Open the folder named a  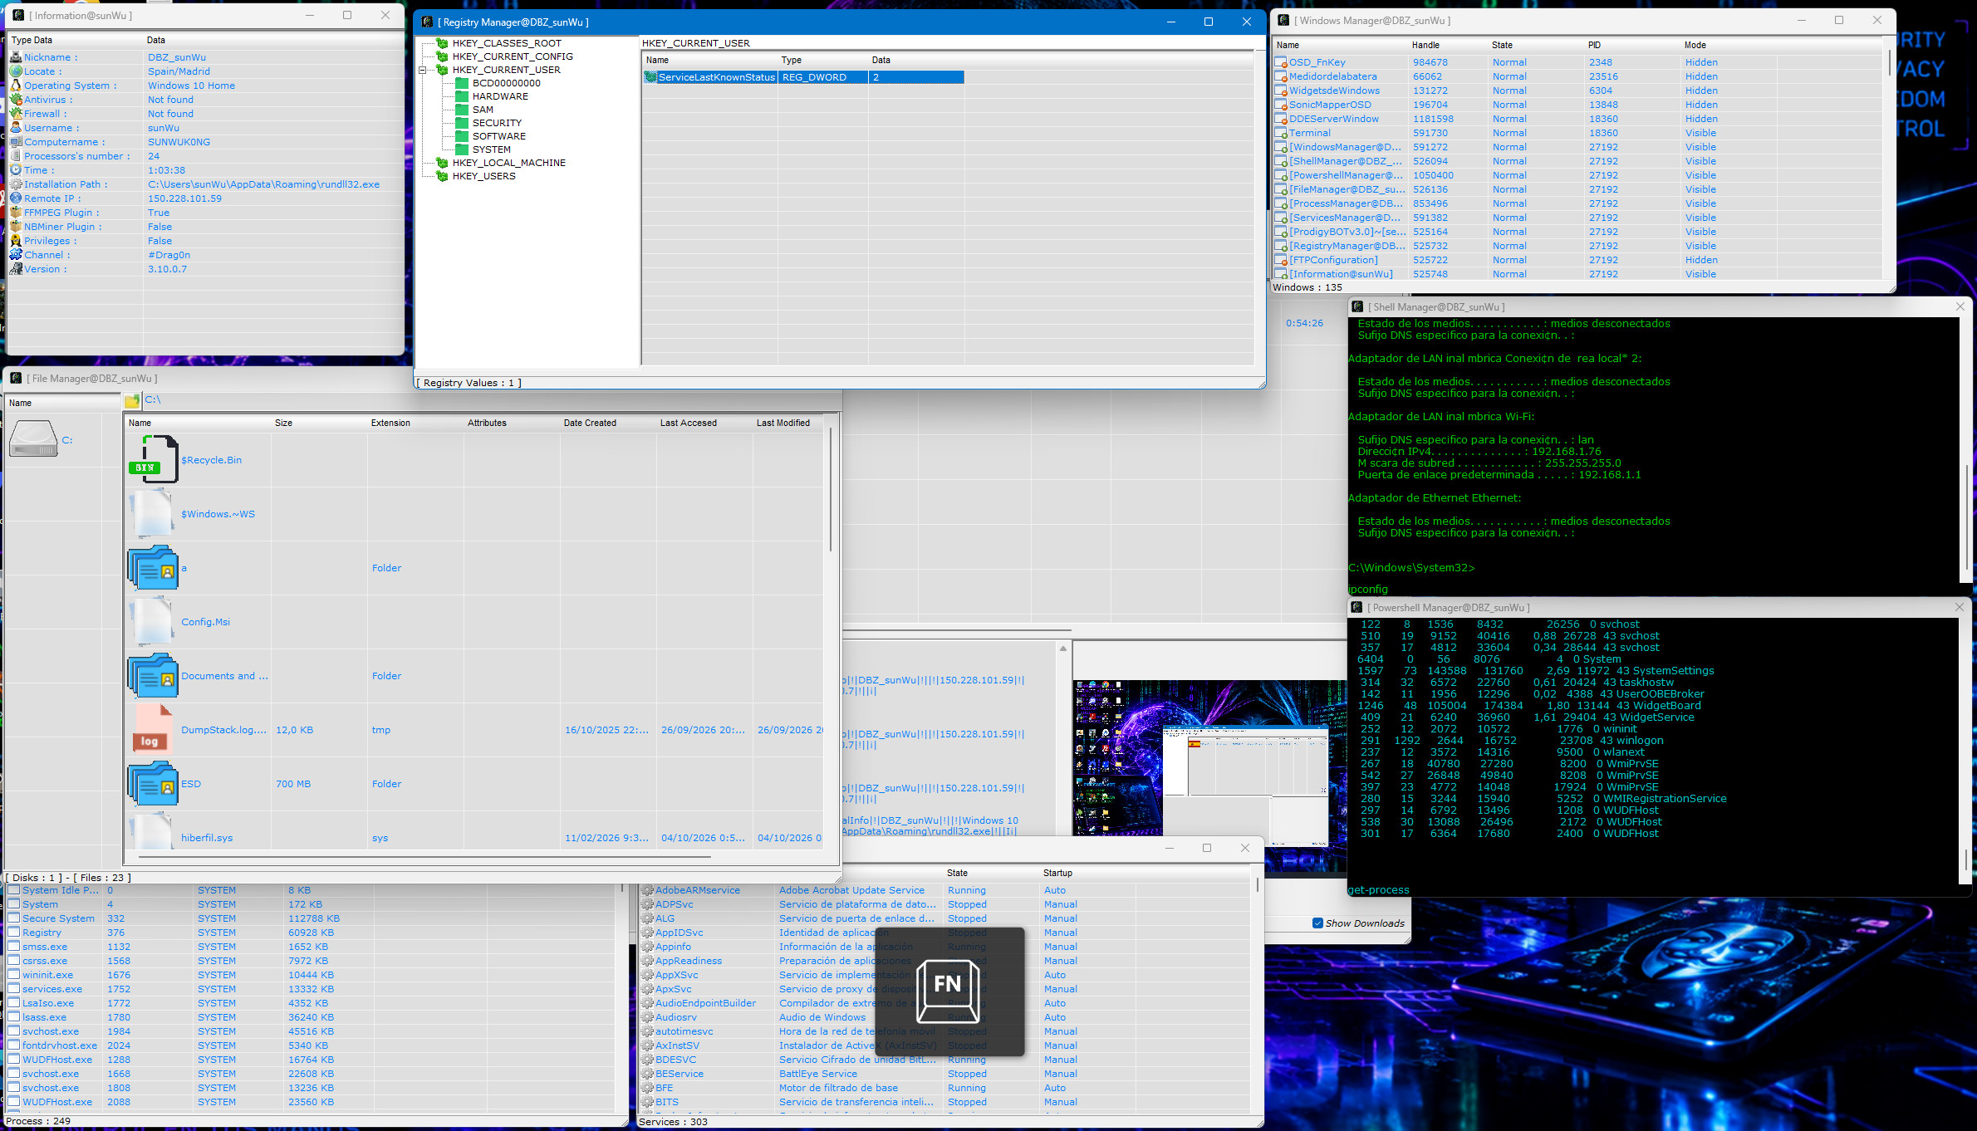pyautogui.click(x=154, y=568)
